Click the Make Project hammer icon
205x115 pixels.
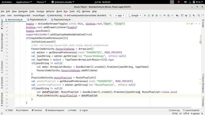click(111, 15)
